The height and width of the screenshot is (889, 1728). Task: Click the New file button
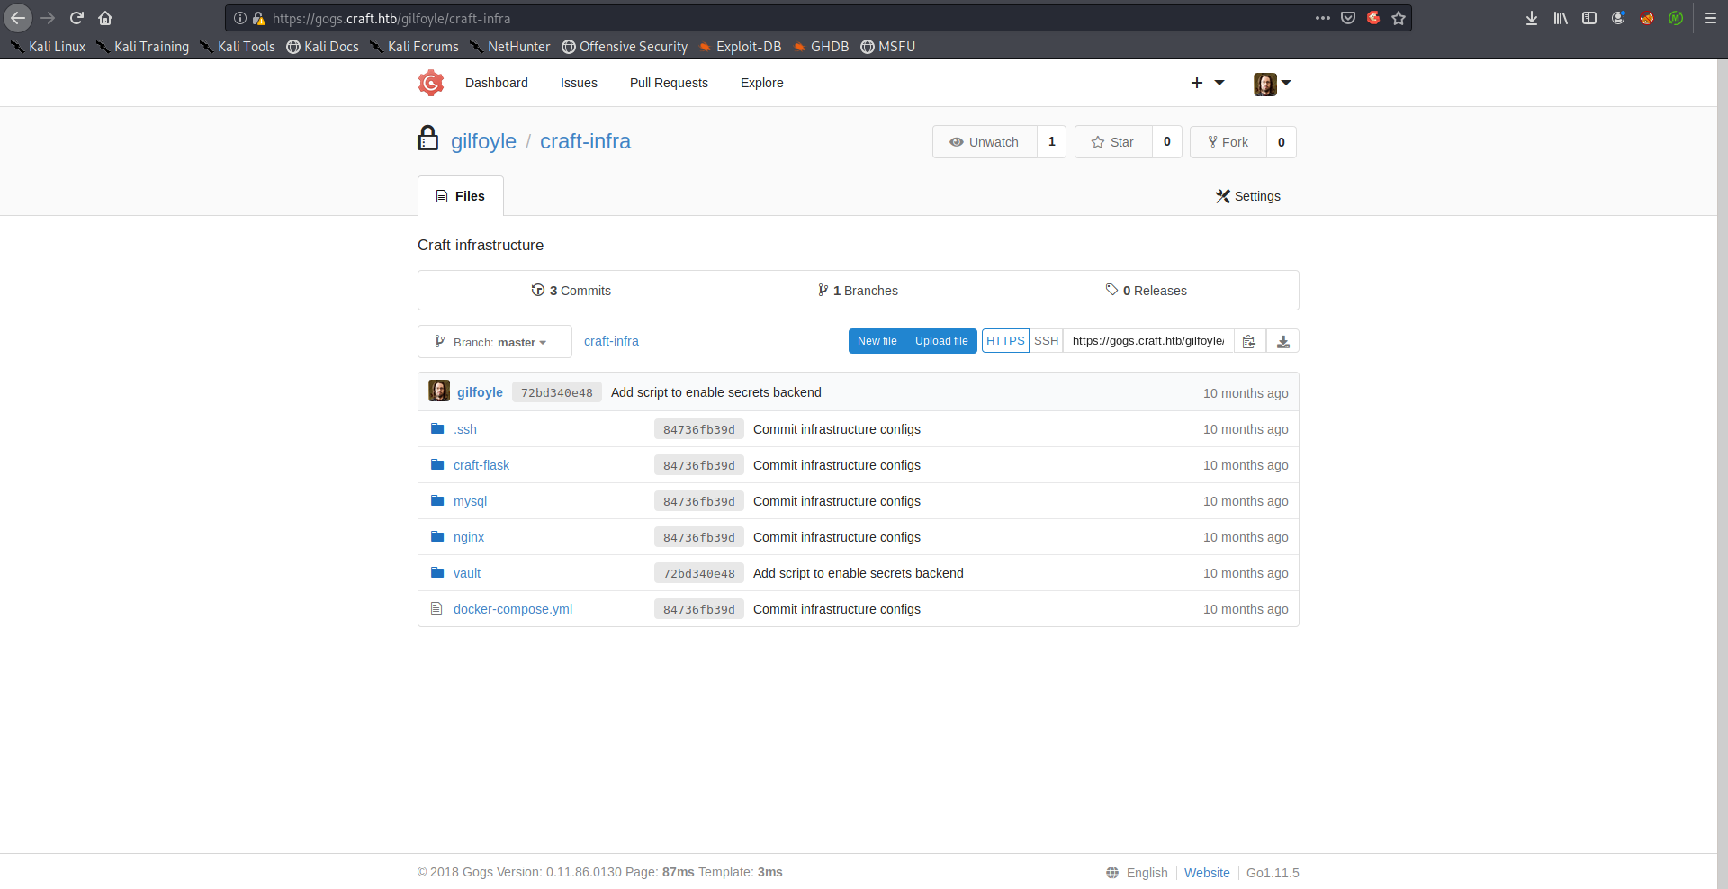(x=877, y=341)
